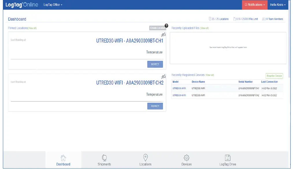Click the locations pin icon in header stats
293x170 pixels.
click(210, 19)
